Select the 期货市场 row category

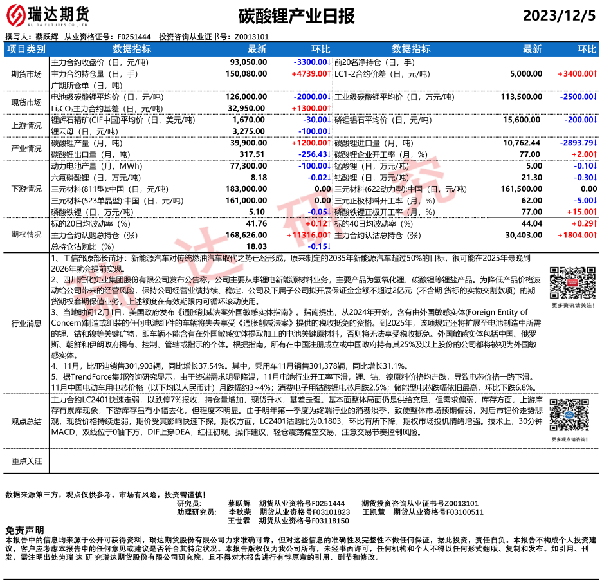(x=26, y=74)
